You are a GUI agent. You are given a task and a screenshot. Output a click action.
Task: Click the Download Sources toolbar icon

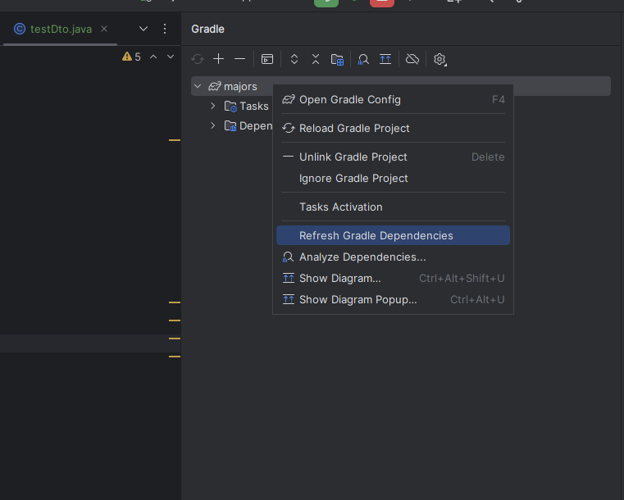[337, 59]
